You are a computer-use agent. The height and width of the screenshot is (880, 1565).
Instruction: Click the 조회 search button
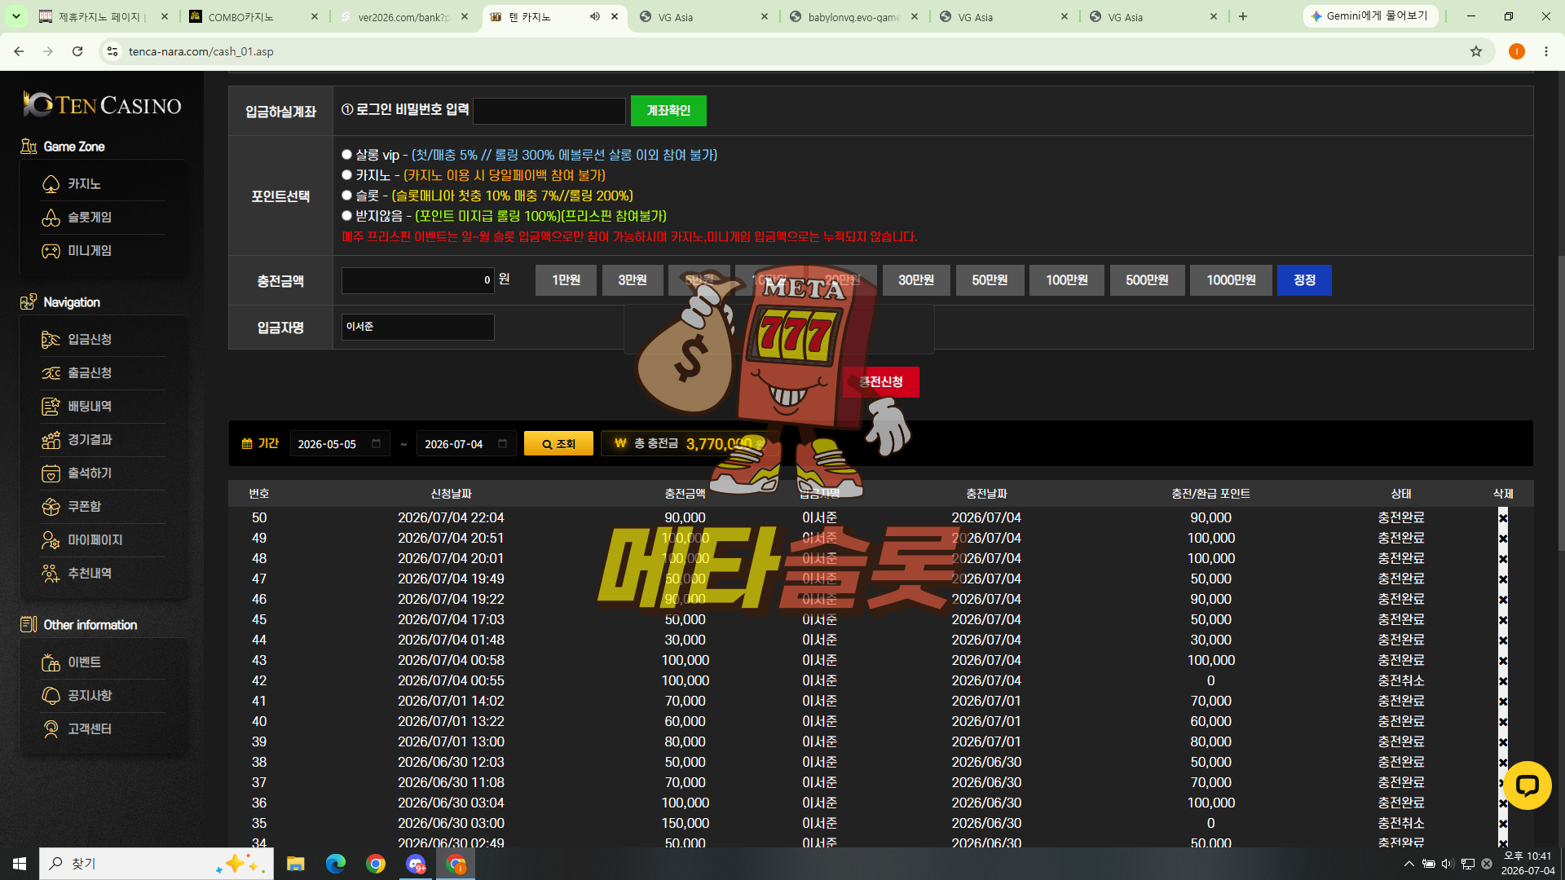coord(558,444)
